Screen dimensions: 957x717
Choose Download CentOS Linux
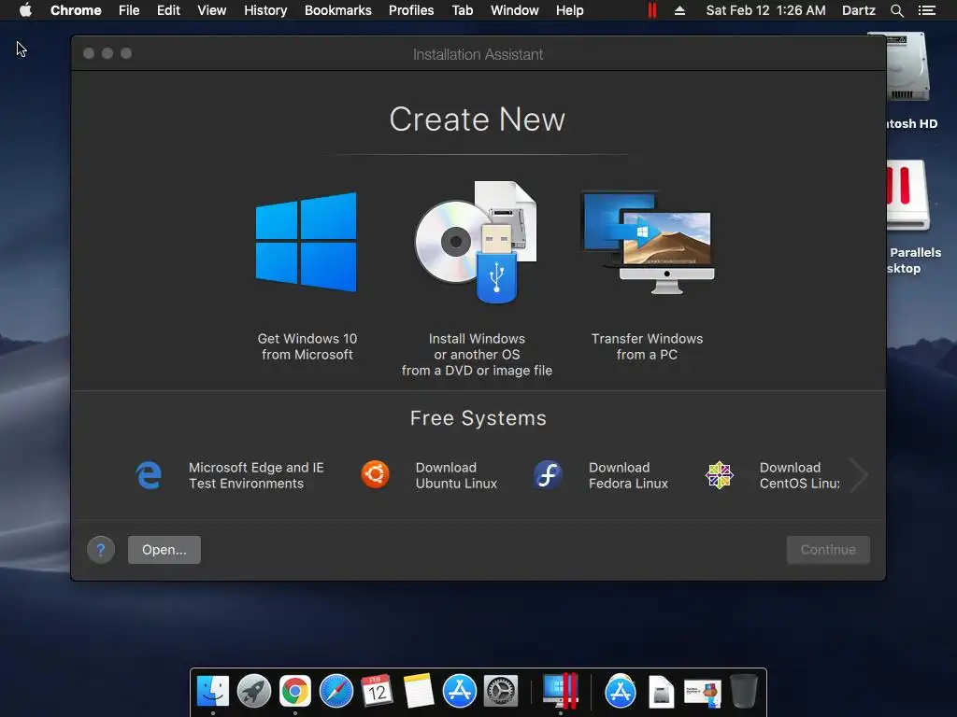click(x=800, y=475)
